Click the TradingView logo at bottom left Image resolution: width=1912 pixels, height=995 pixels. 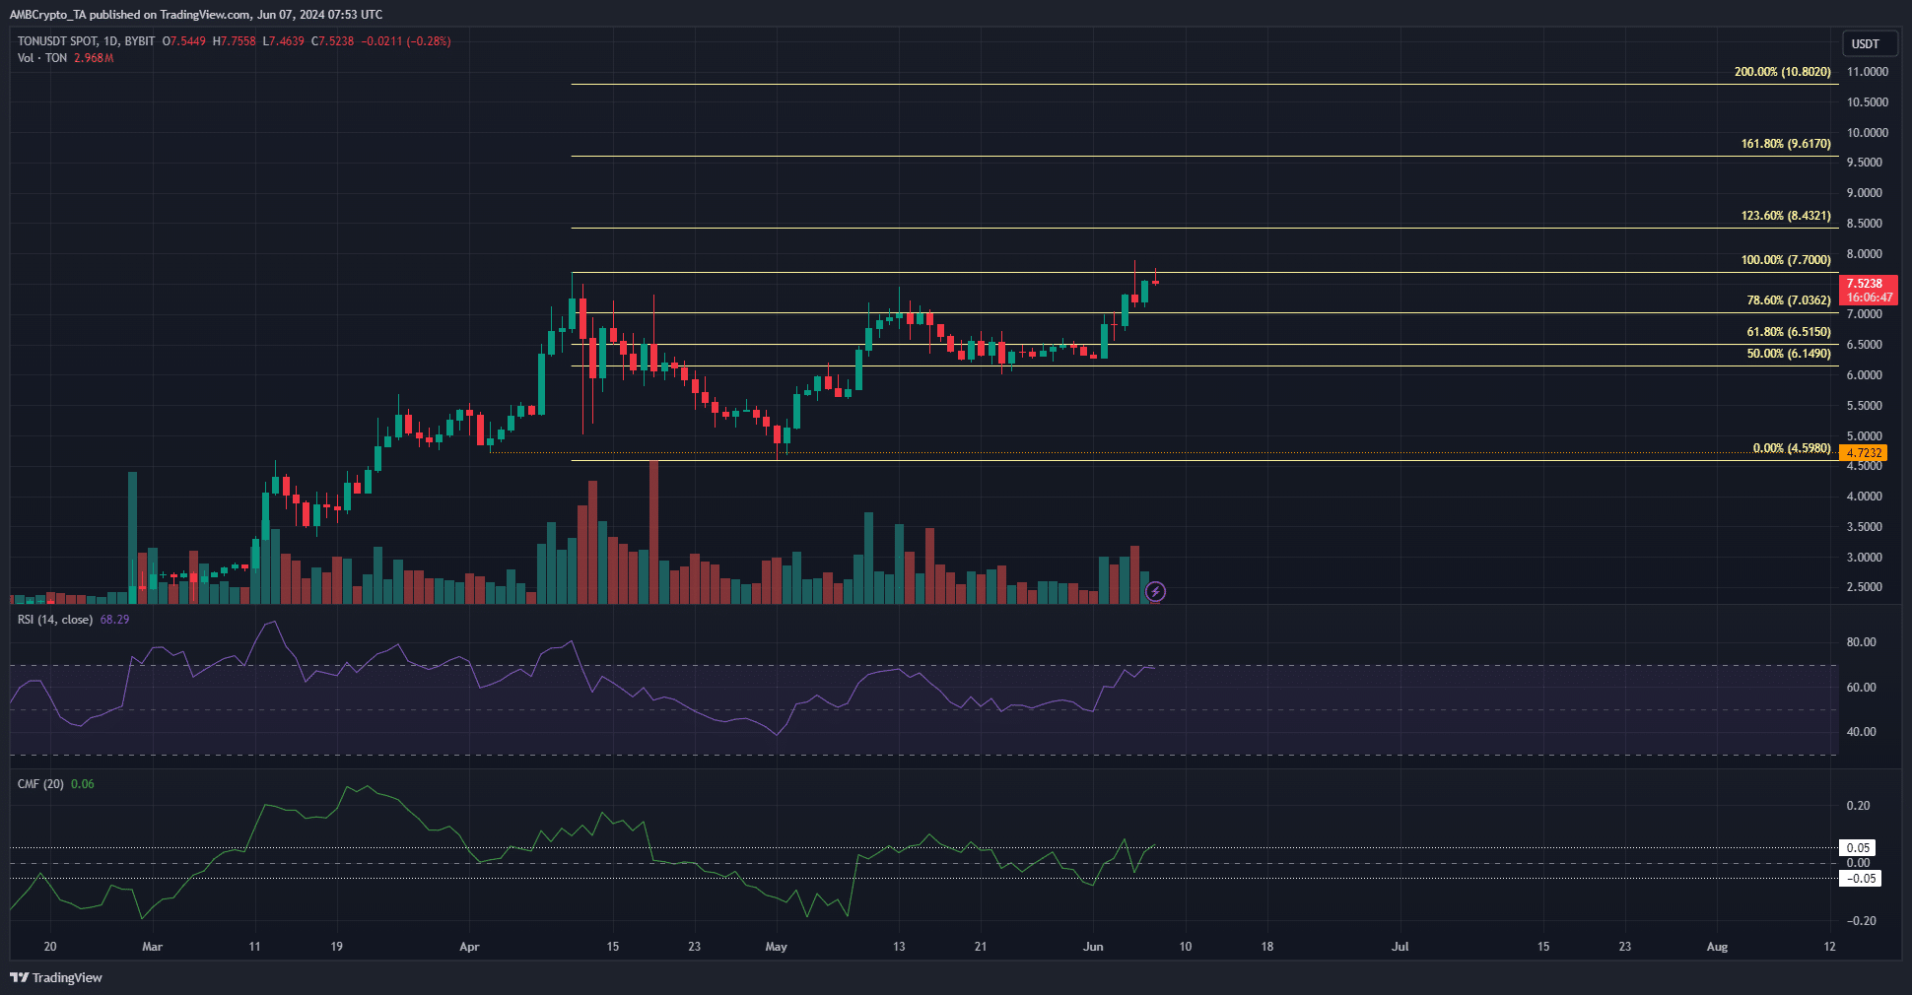(56, 977)
